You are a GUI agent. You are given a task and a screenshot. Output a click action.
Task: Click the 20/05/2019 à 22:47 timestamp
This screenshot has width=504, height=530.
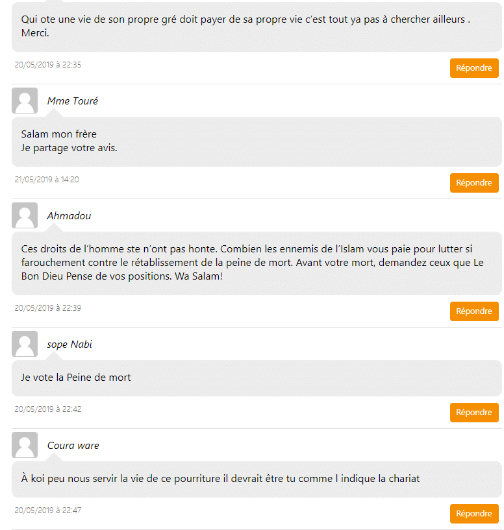[47, 511]
